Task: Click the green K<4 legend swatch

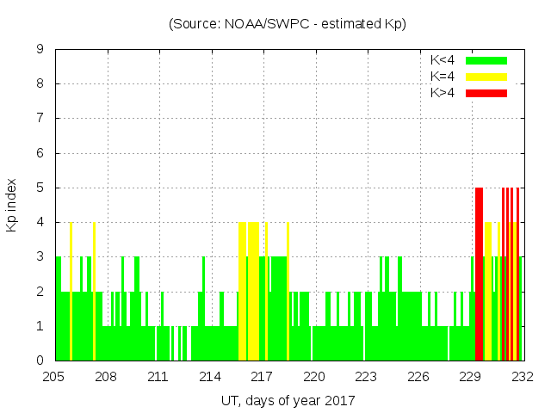Action: click(486, 60)
